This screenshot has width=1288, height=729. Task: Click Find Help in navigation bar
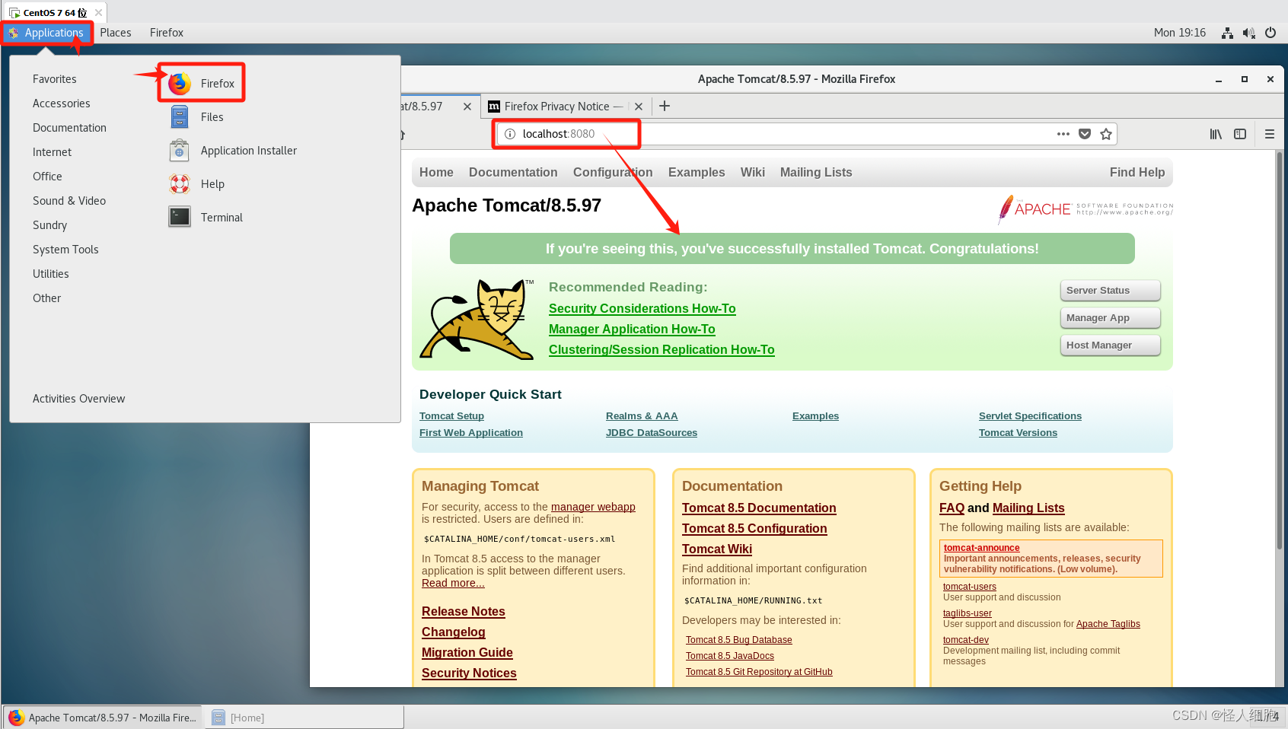point(1137,173)
